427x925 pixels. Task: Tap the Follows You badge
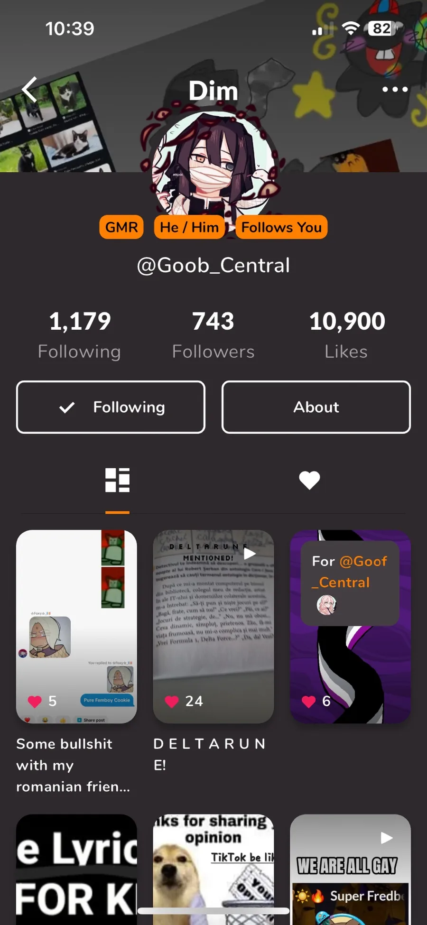[x=281, y=227]
